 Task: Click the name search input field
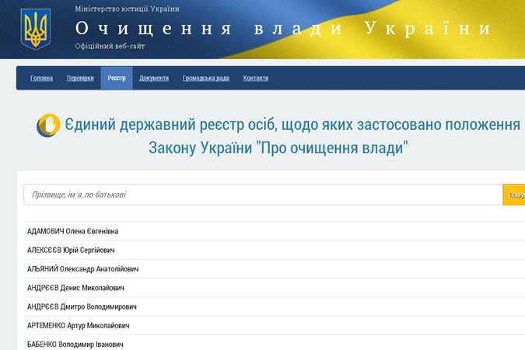[263, 194]
